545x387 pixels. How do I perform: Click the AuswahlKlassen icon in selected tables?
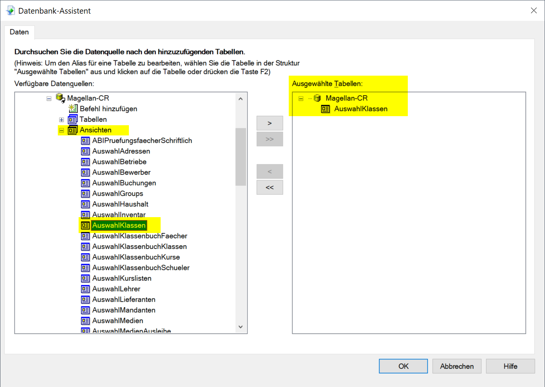coord(325,109)
